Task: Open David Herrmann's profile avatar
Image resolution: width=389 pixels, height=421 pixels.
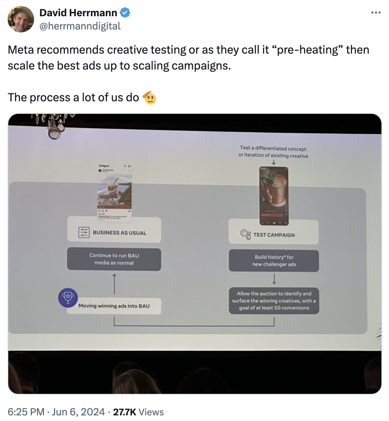Action: click(21, 19)
